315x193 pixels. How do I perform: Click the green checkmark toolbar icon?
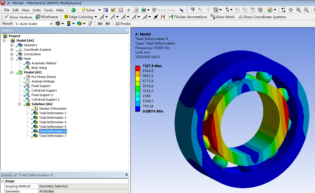click(73, 10)
